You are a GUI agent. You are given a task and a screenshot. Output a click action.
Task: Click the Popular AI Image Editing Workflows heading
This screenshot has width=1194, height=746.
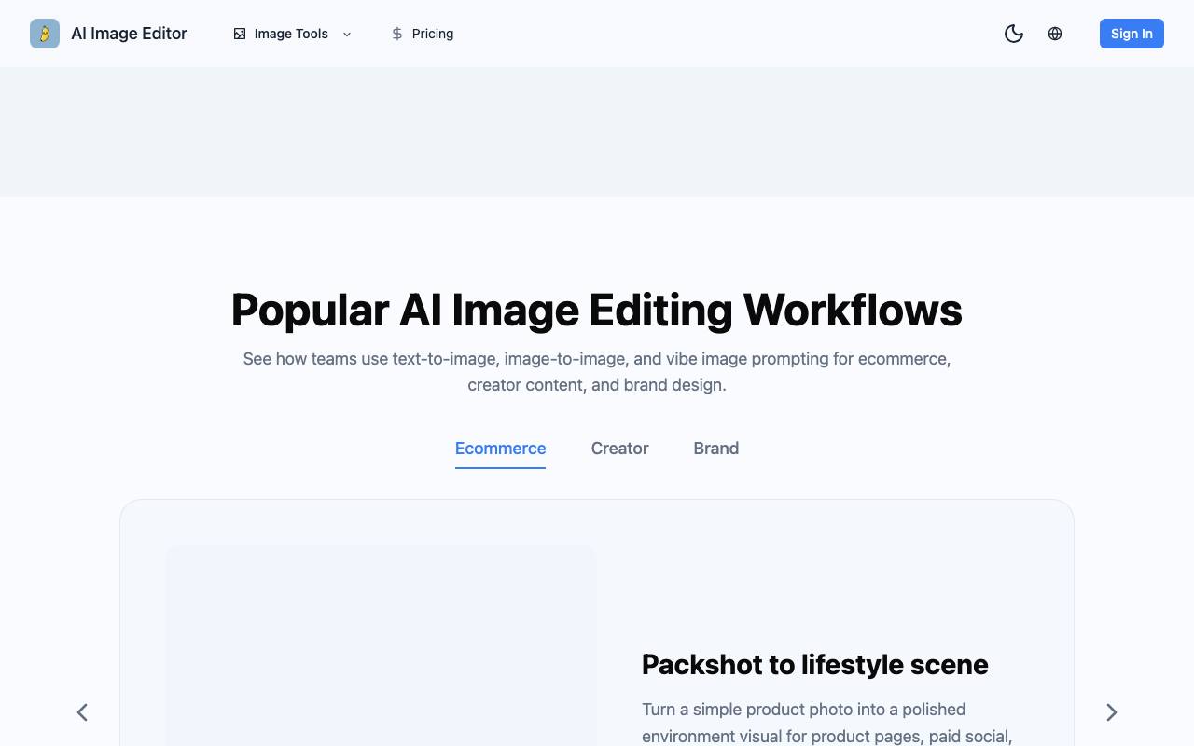597,310
